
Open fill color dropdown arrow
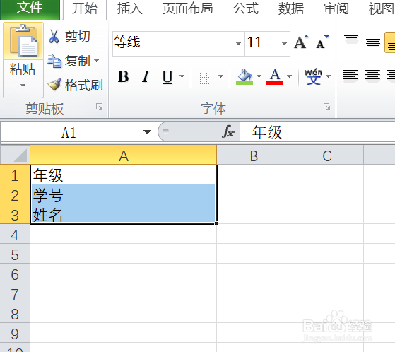(259, 76)
